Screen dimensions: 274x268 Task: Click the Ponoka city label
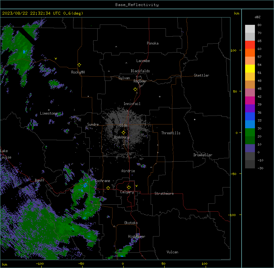pyautogui.click(x=153, y=43)
